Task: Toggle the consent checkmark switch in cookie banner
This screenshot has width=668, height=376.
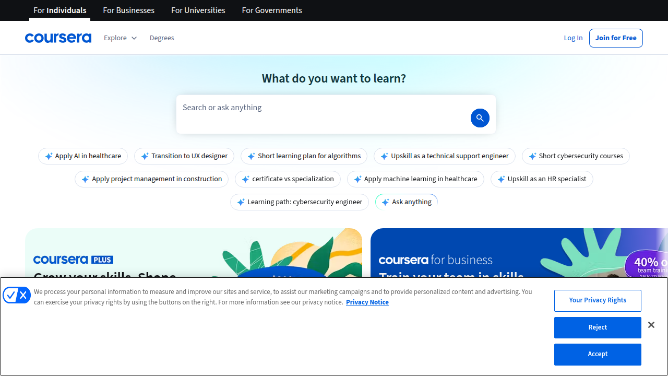Action: point(16,295)
